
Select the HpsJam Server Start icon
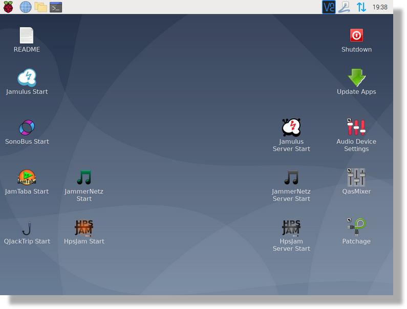tap(291, 228)
